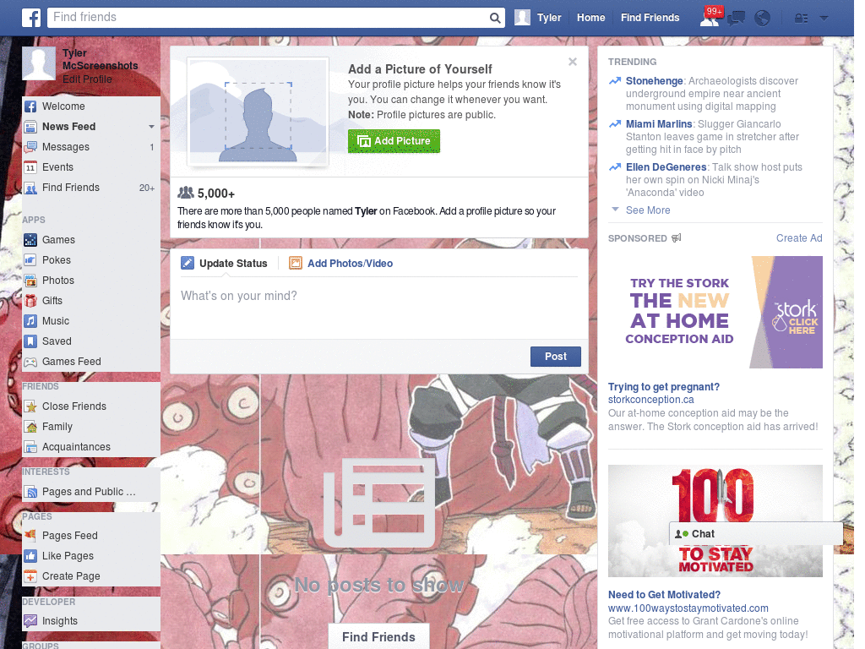The height and width of the screenshot is (649, 865).
Task: Open the Games Feed controller icon
Action: (30, 362)
